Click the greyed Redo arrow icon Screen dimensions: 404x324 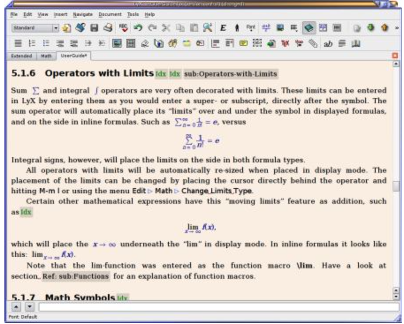point(152,28)
